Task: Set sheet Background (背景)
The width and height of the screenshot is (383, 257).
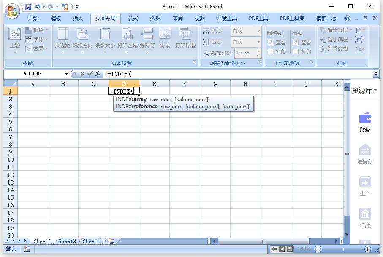Action: coord(165,38)
